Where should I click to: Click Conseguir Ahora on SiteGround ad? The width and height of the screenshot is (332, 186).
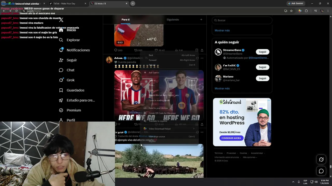click(x=231, y=138)
